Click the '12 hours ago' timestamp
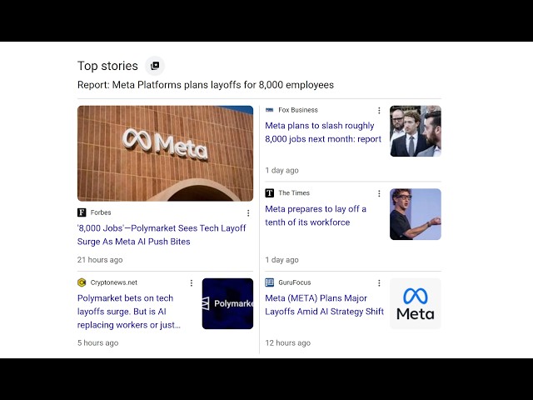The image size is (533, 400). pos(288,342)
